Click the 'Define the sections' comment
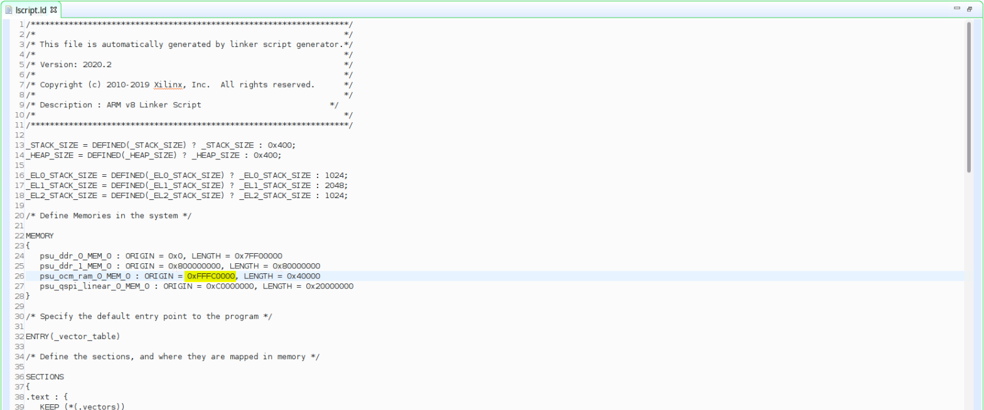Screen dimensions: 984x410 [173, 357]
